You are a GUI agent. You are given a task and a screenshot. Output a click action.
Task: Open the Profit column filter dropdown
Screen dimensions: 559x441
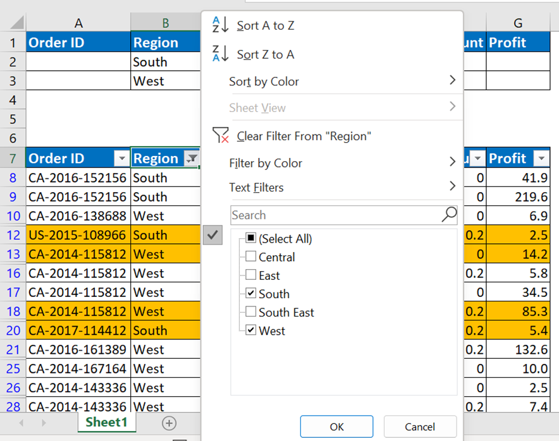pyautogui.click(x=541, y=159)
